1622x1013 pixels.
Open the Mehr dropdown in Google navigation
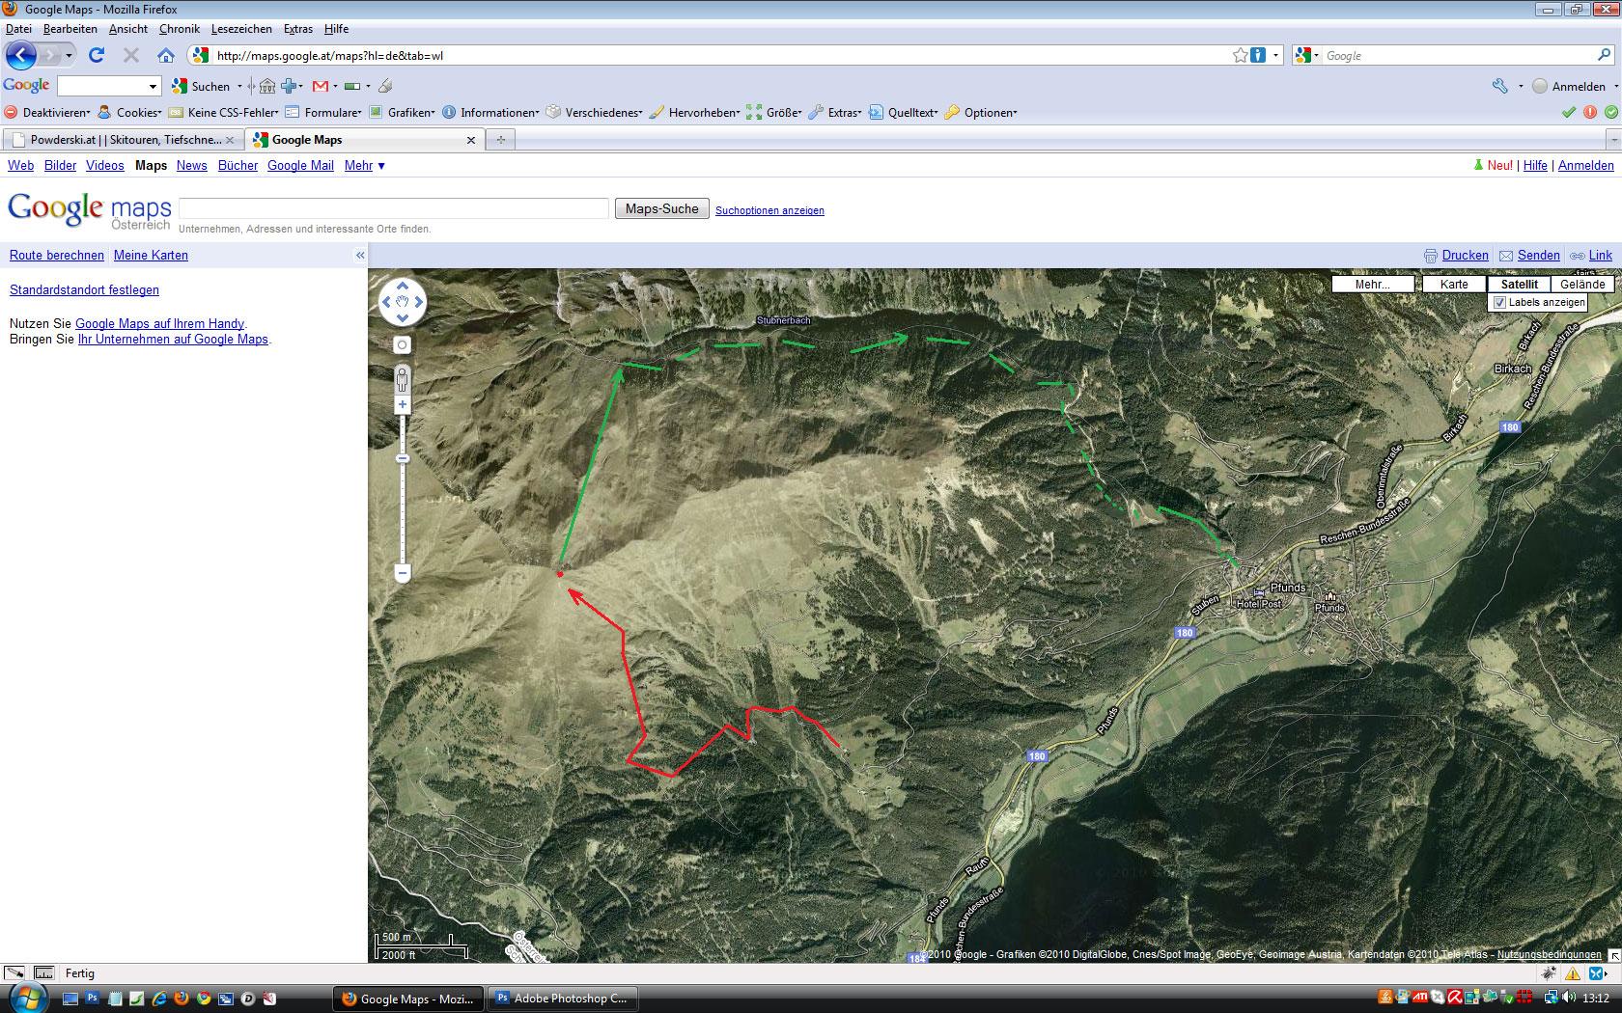point(365,166)
